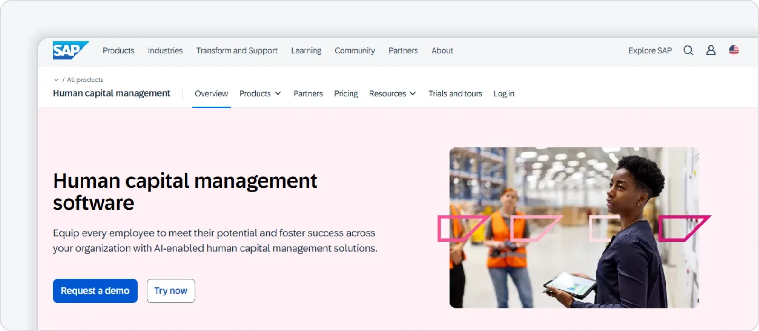Click the warehouse workers hero image
This screenshot has width=759, height=331.
pyautogui.click(x=574, y=228)
